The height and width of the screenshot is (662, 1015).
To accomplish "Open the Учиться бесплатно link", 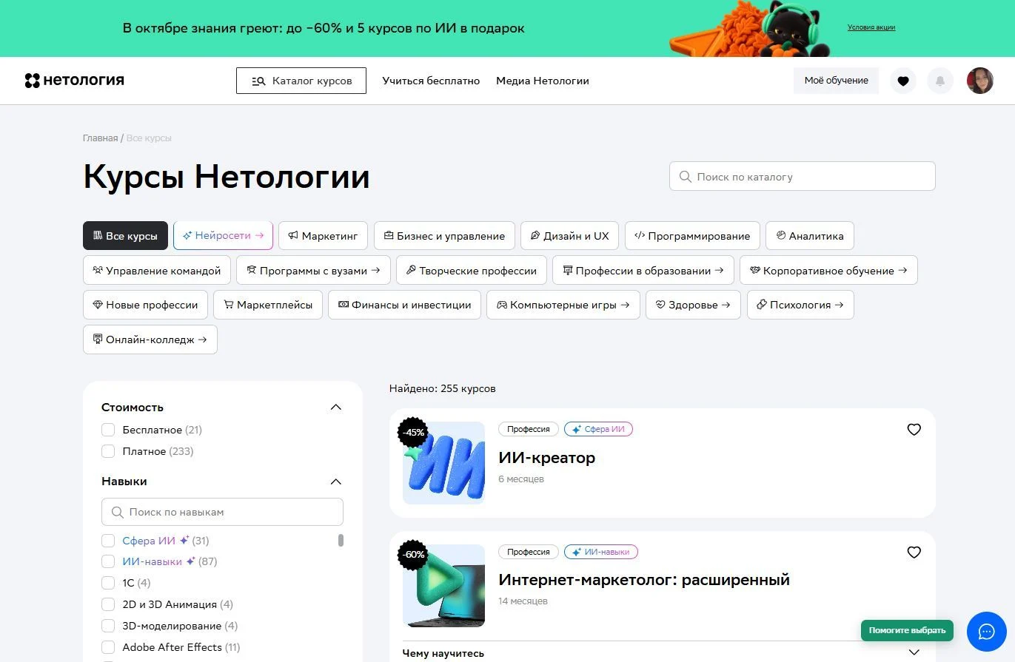I will pos(431,81).
